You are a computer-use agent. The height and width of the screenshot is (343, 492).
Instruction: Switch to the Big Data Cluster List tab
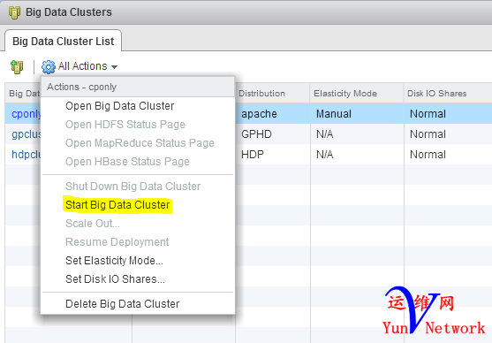click(63, 42)
